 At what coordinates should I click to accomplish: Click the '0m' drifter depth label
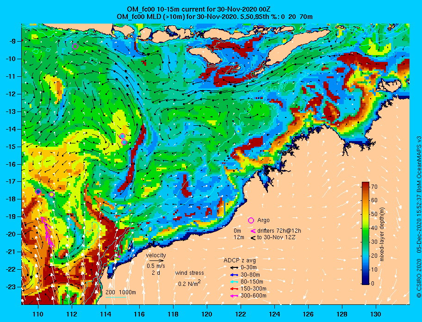click(237, 231)
